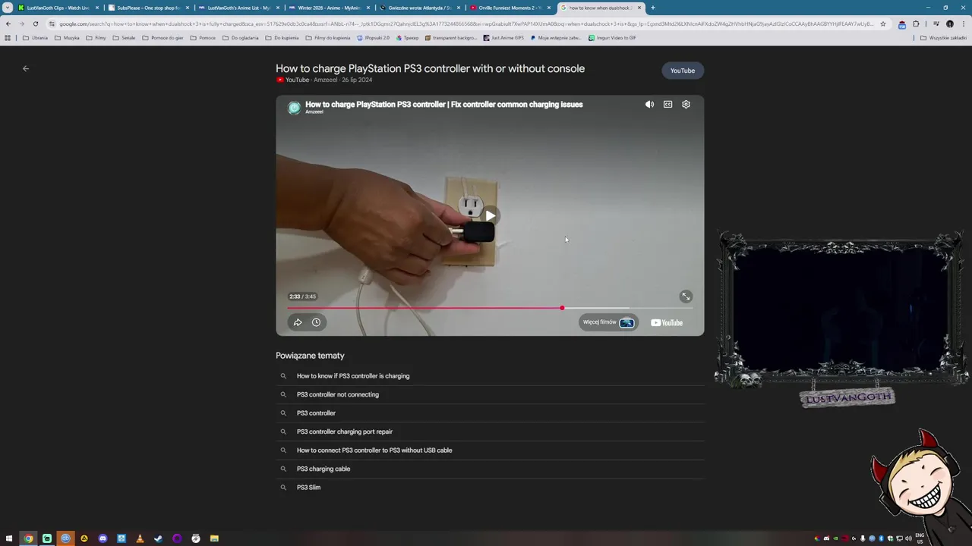Toggle closed captions on the video

click(x=667, y=105)
